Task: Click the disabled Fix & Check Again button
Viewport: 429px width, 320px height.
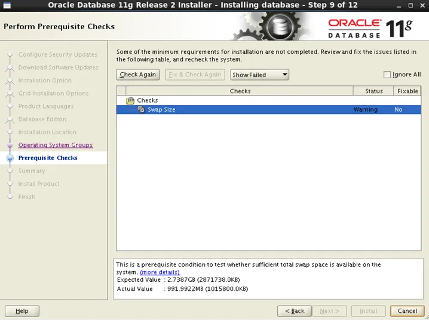Action: click(x=195, y=75)
